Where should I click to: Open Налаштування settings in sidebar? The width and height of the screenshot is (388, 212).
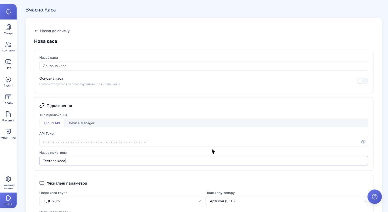click(8, 183)
